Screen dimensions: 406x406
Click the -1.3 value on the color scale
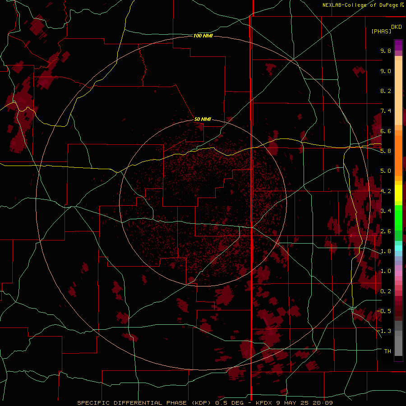tap(384, 331)
